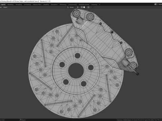
Task: Add a new workspace with plus icon
Action: tap(100, 5)
